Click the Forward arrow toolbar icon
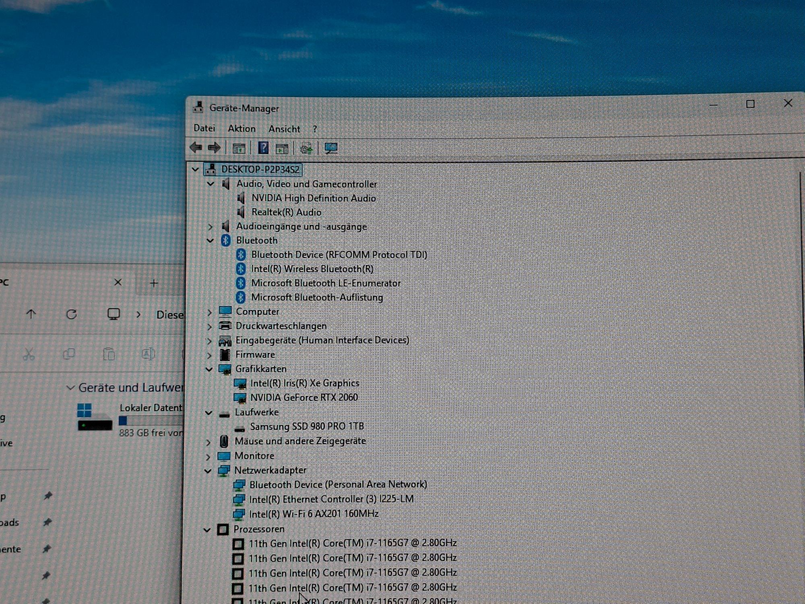This screenshot has height=604, width=805. click(x=214, y=148)
